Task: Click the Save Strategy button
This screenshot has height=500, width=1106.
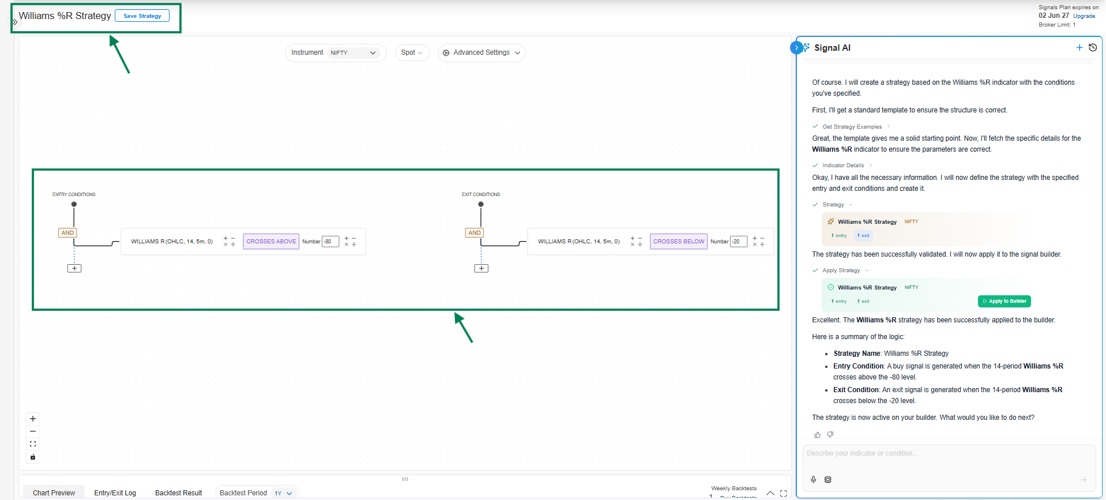Action: tap(142, 16)
